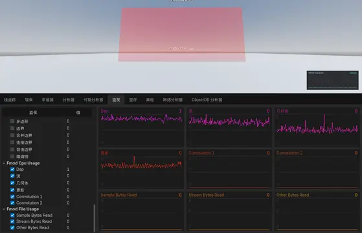Uncheck the 几何体 monitor checkbox
Viewport: 362px width, 233px height.
(x=12, y=183)
